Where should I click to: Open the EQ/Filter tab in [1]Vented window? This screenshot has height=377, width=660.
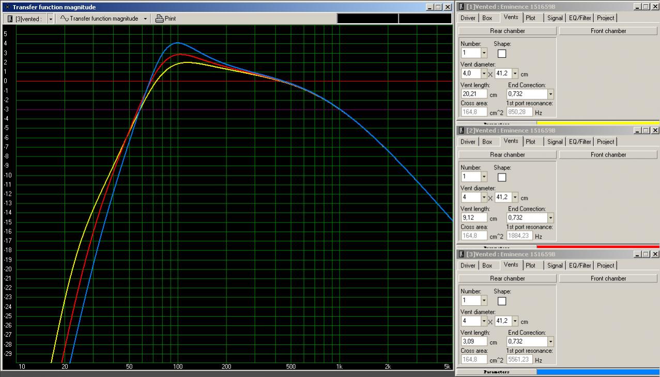click(x=580, y=18)
